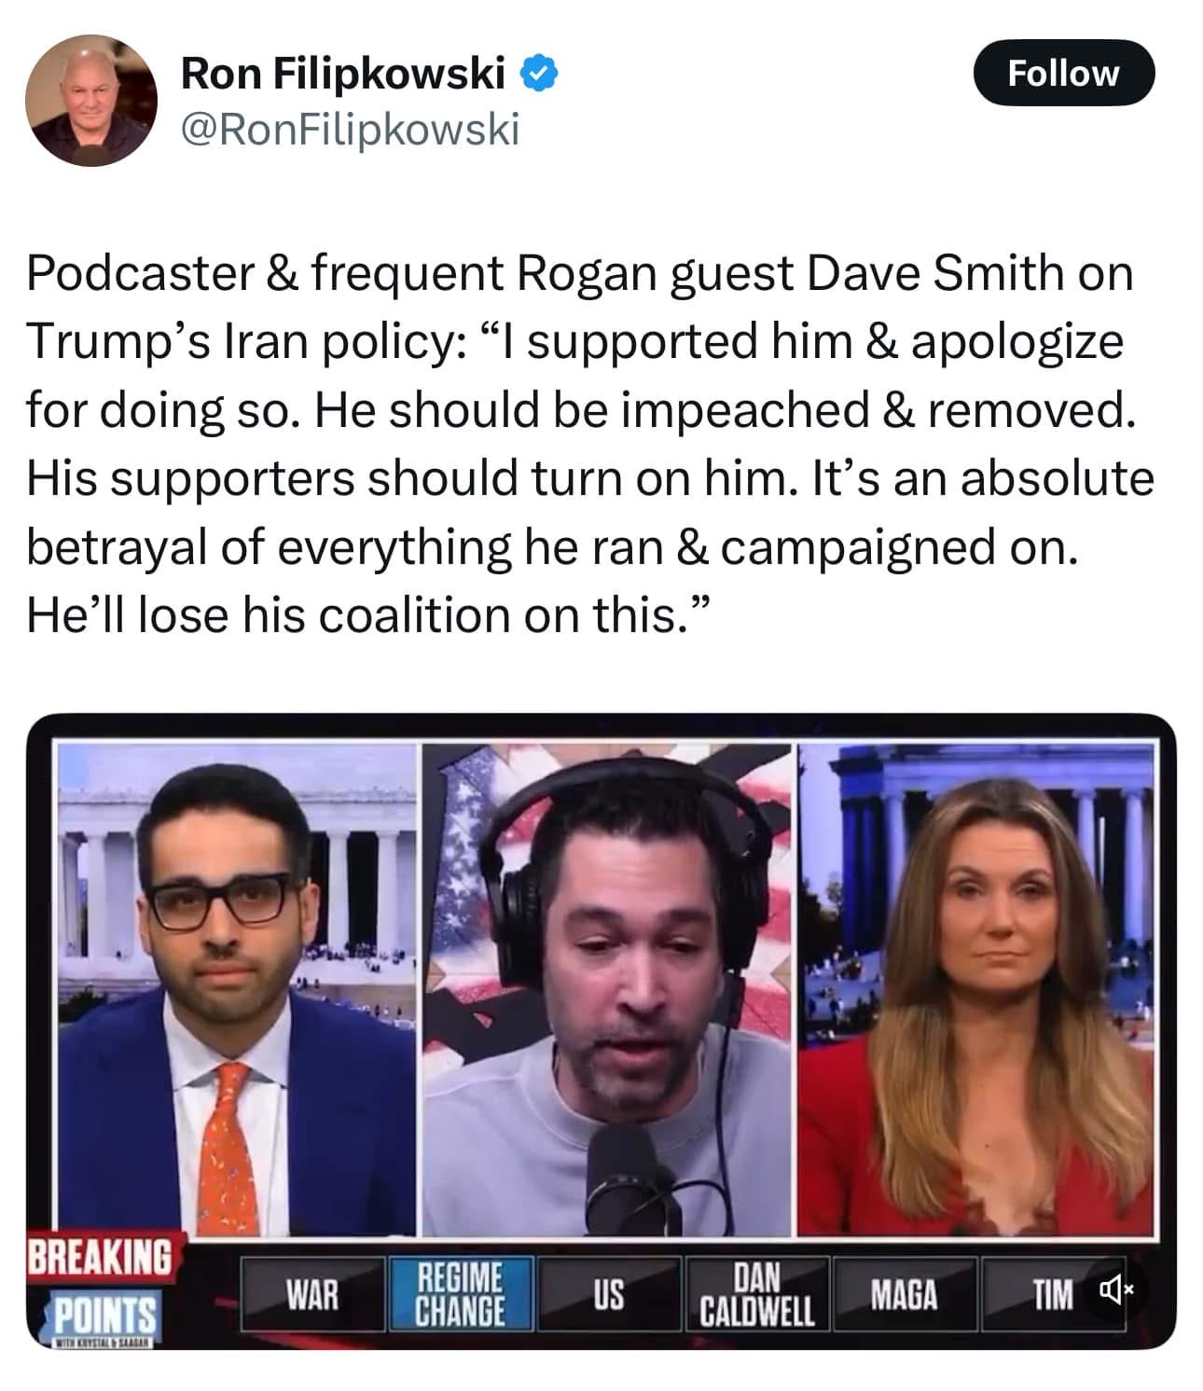Viewport: 1203px width, 1391px height.
Task: Click the center video panel with headphones
Action: pyautogui.click(x=607, y=990)
